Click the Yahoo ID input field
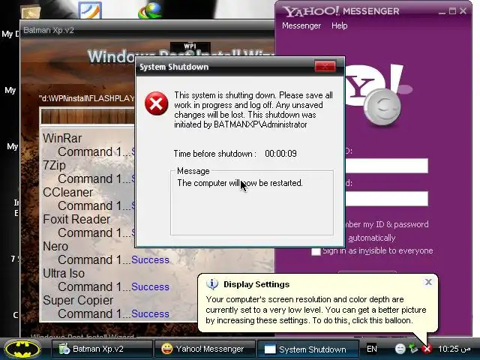480x360 pixels. (387, 166)
